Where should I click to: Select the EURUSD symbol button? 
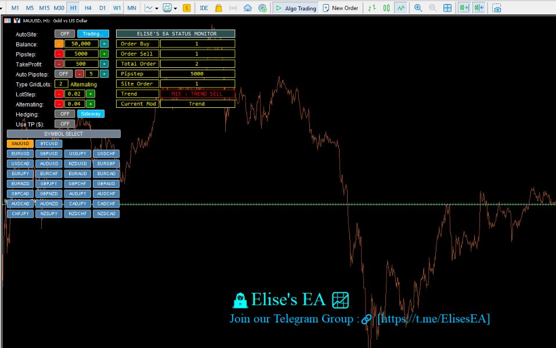pos(20,154)
